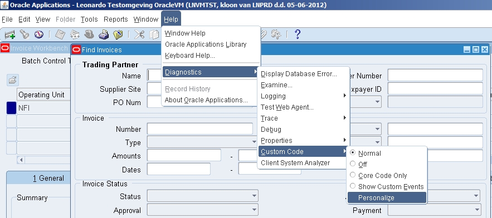Click the Invoice Number input field
Screen dimensions: 492x218
(200, 128)
